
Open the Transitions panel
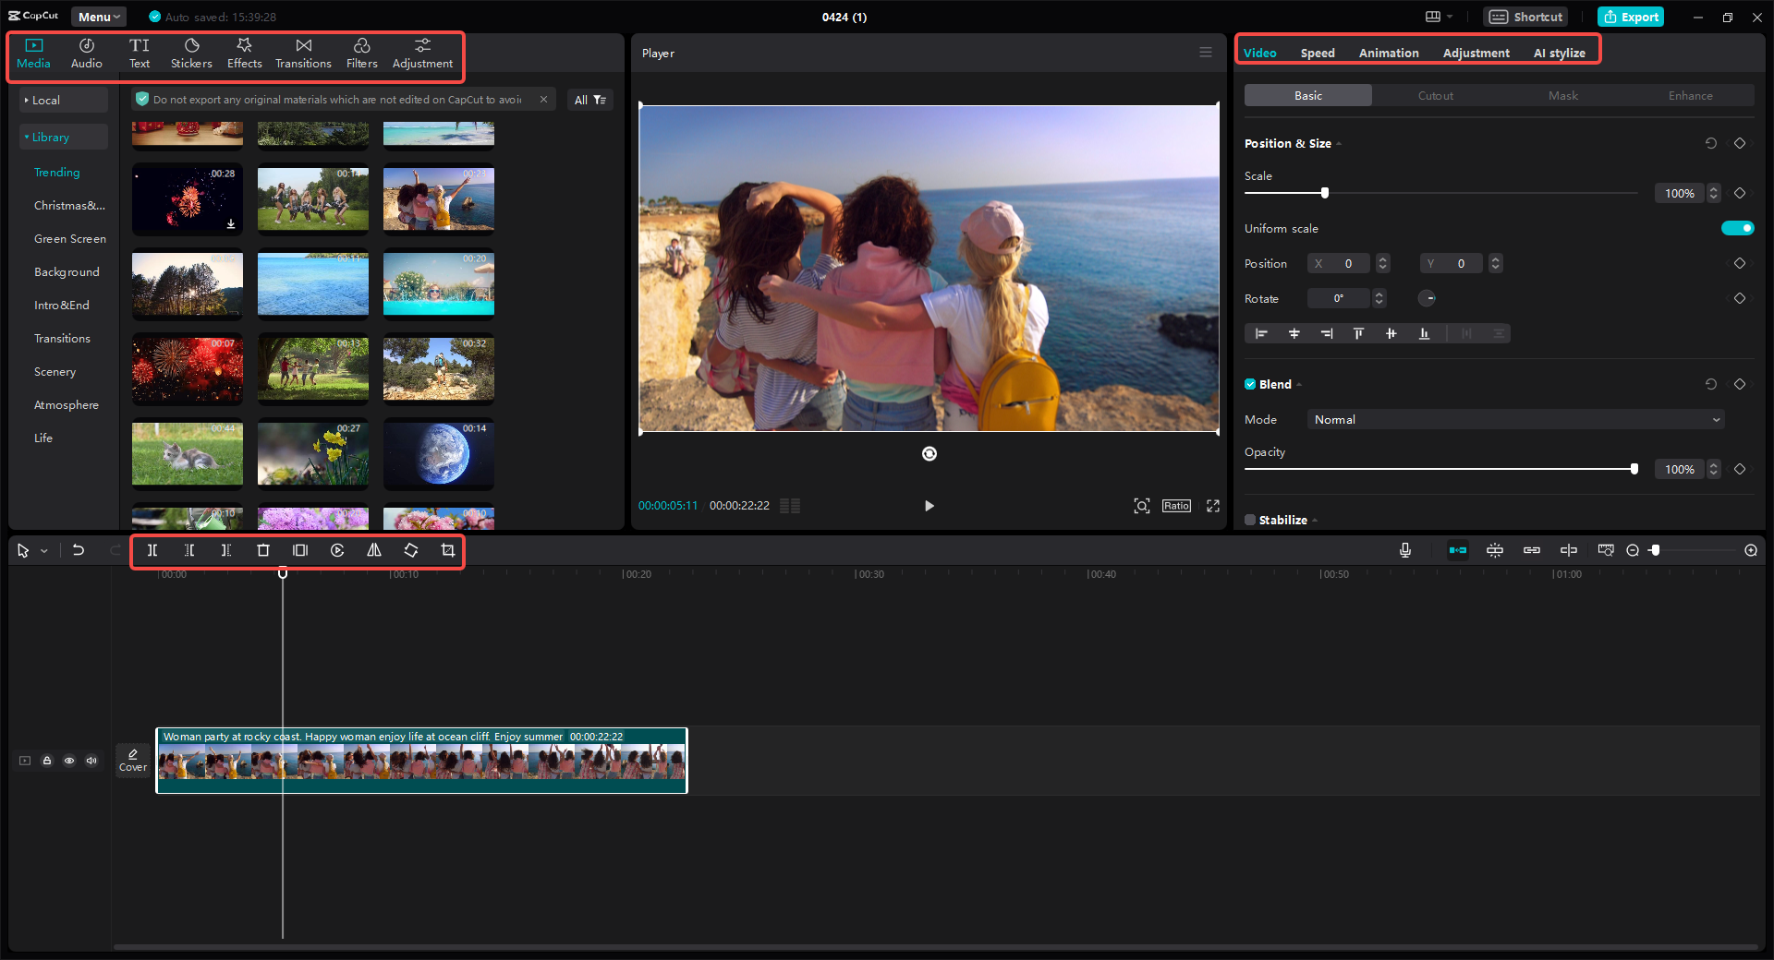[303, 52]
